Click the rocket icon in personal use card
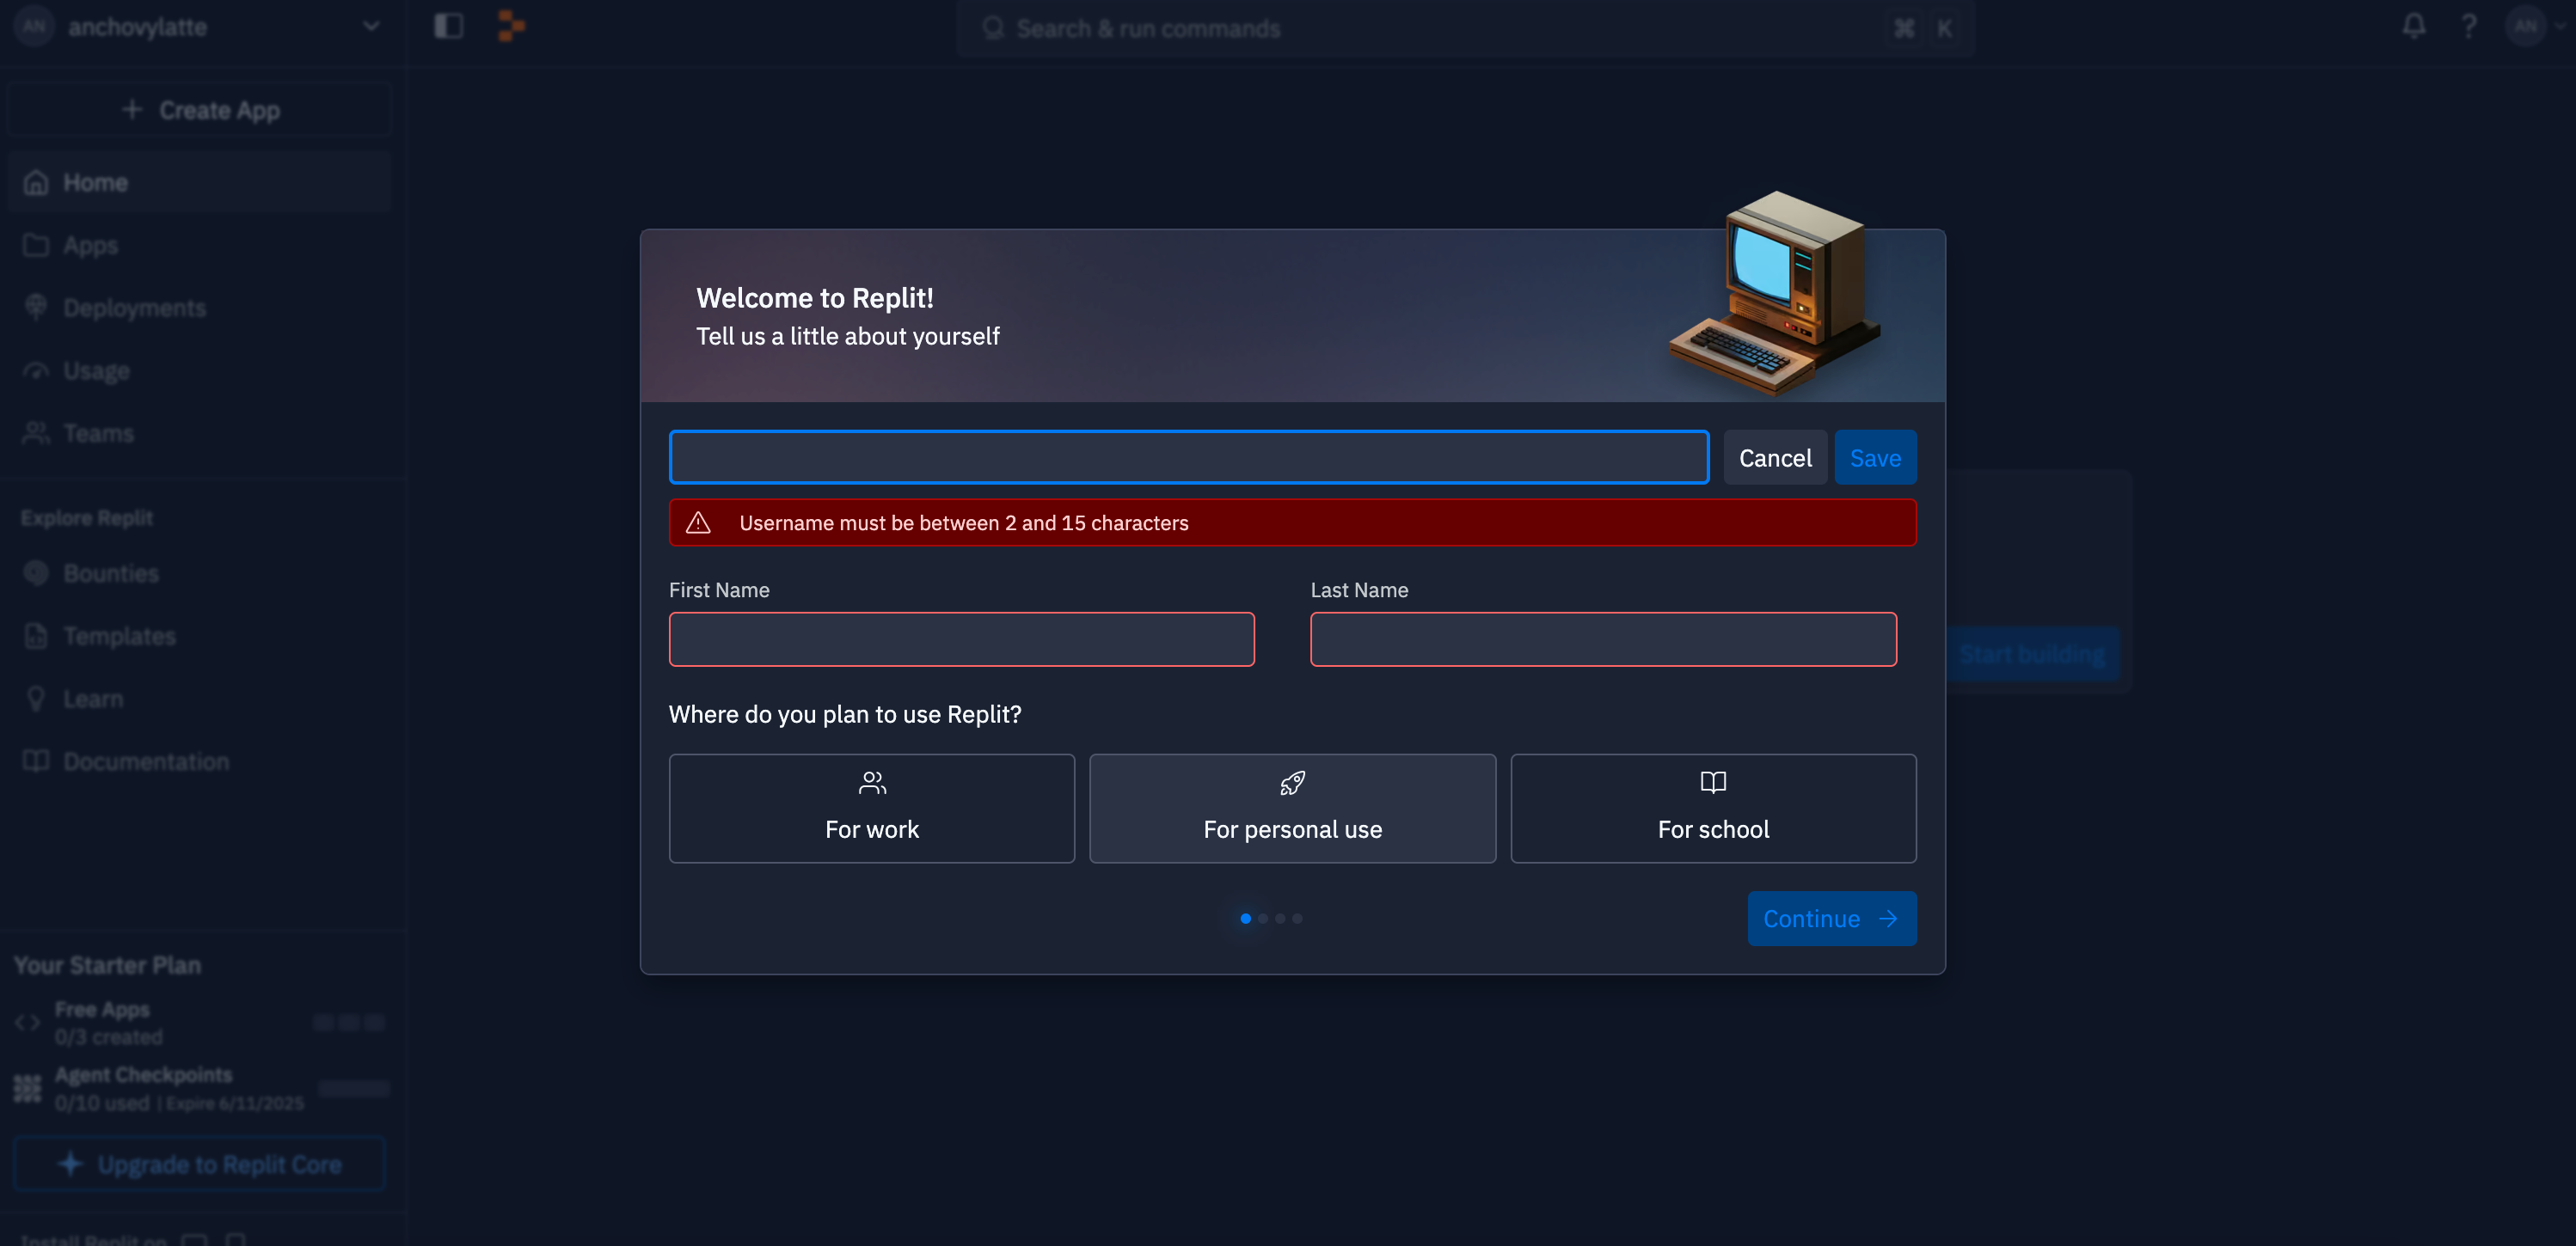 click(x=1292, y=782)
